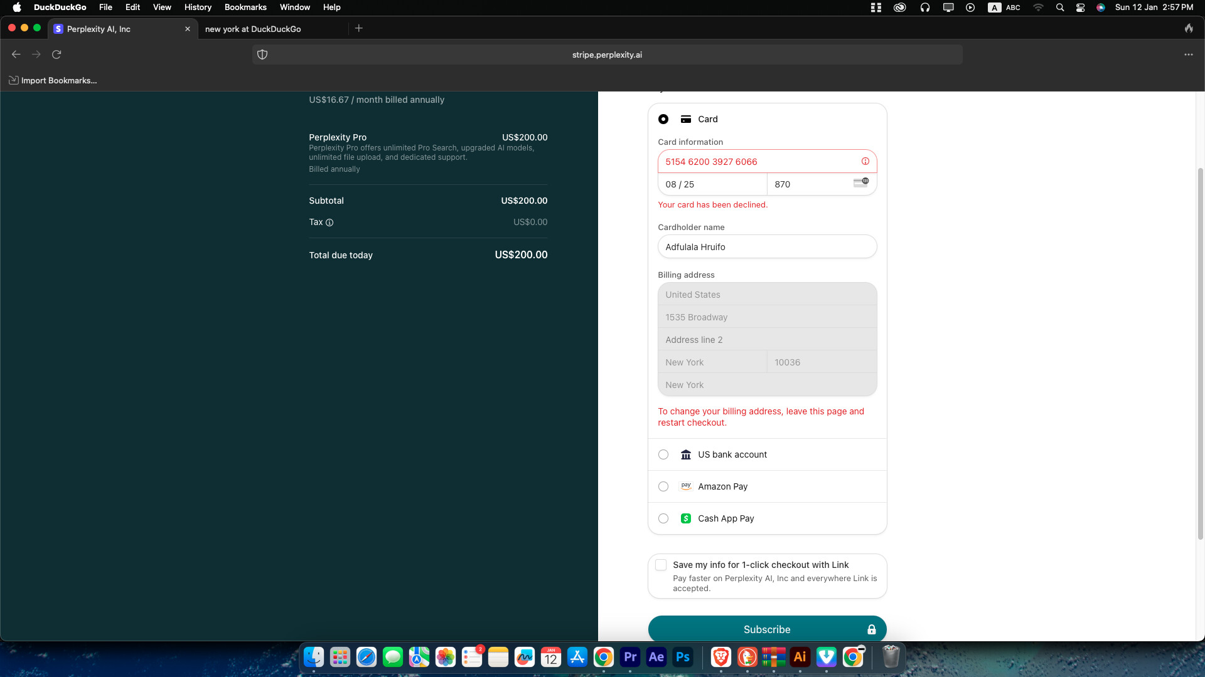Open the Bookmarks menu in menu bar

tap(245, 8)
